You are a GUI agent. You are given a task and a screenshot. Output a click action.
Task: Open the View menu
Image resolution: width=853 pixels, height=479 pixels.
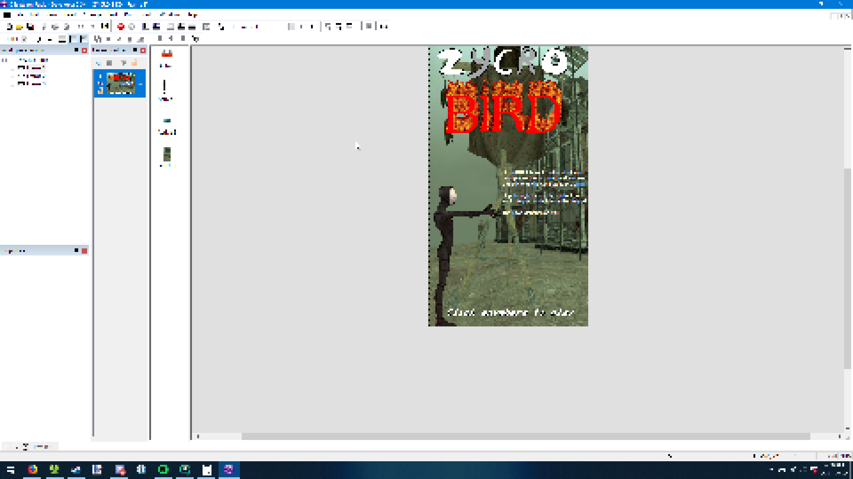pyautogui.click(x=52, y=15)
